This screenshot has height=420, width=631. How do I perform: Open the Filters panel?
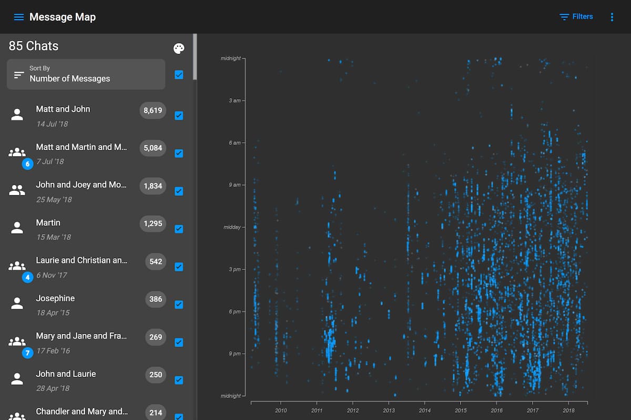coord(576,17)
